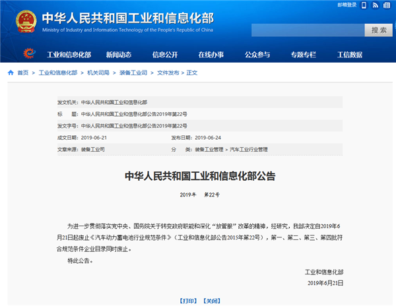Click the 装备工业管理 category link
The width and height of the screenshot is (396, 306).
pos(209,149)
